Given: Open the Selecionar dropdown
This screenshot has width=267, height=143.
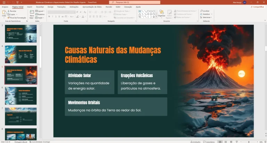Looking at the screenshot, I should [206, 17].
